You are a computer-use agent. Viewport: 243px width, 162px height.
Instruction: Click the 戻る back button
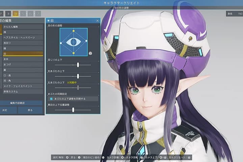[x=30, y=110]
